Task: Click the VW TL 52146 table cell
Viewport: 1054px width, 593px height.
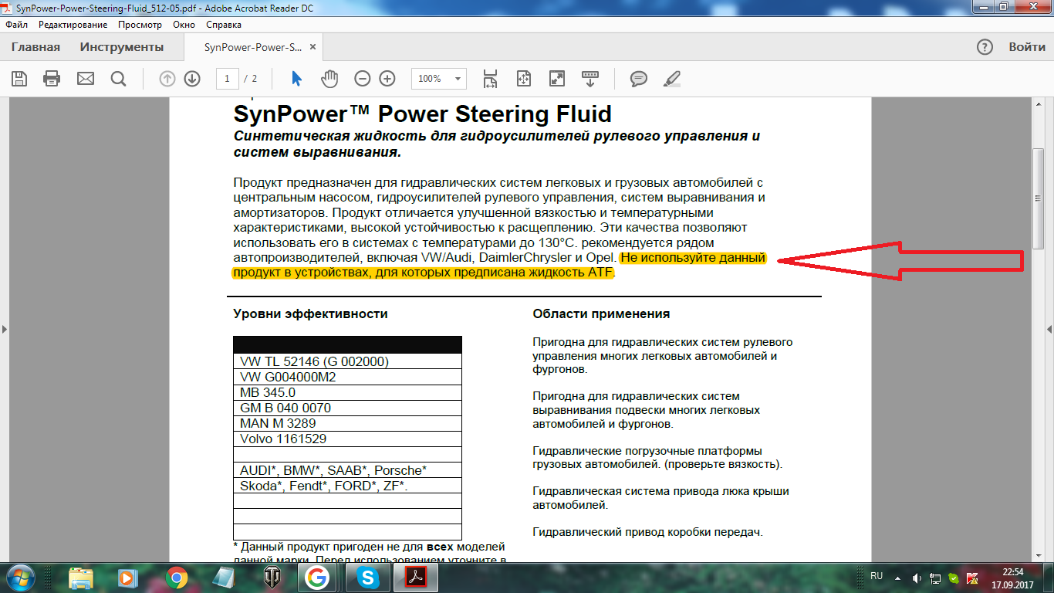Action: pyautogui.click(x=347, y=361)
